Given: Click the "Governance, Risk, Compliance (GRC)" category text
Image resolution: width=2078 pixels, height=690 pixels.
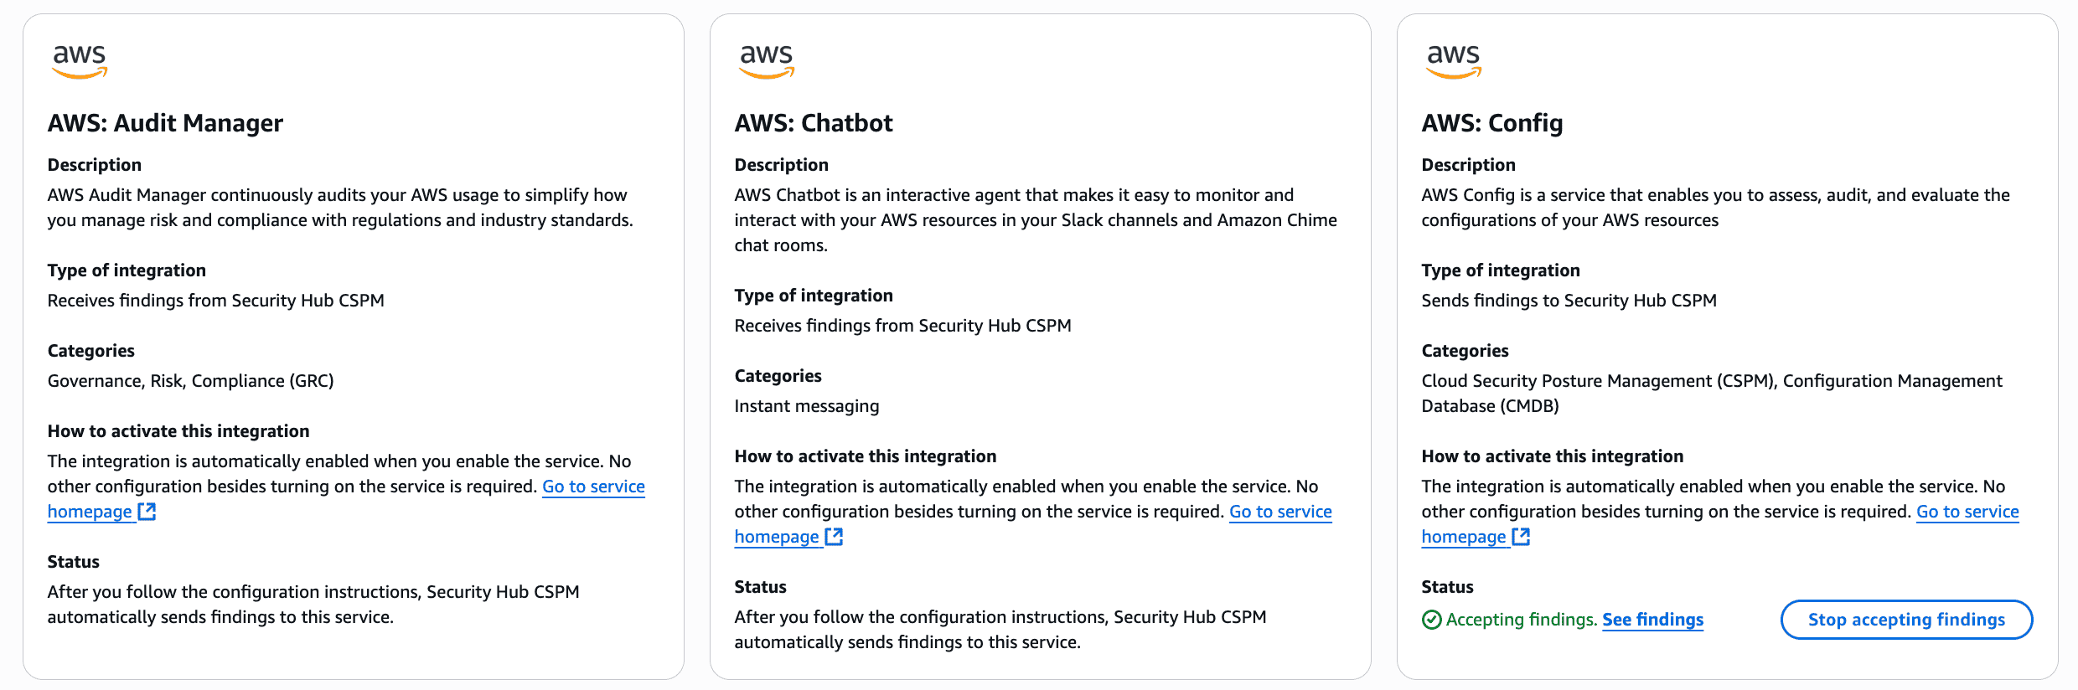Looking at the screenshot, I should 190,381.
